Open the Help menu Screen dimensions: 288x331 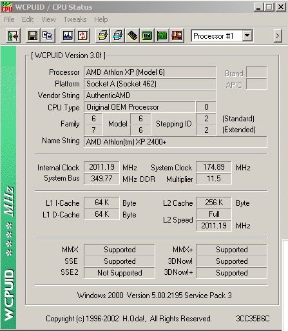tap(101, 19)
